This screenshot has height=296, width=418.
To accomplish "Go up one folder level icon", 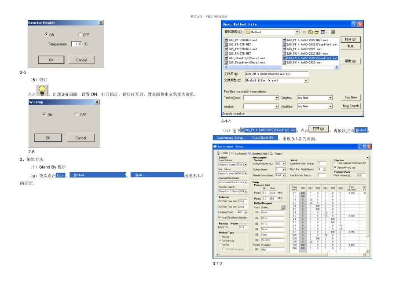I will pos(311,32).
